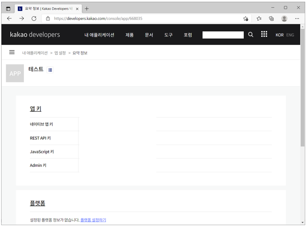Click the 앱 키 section heading
307x227 pixels.
coord(36,108)
